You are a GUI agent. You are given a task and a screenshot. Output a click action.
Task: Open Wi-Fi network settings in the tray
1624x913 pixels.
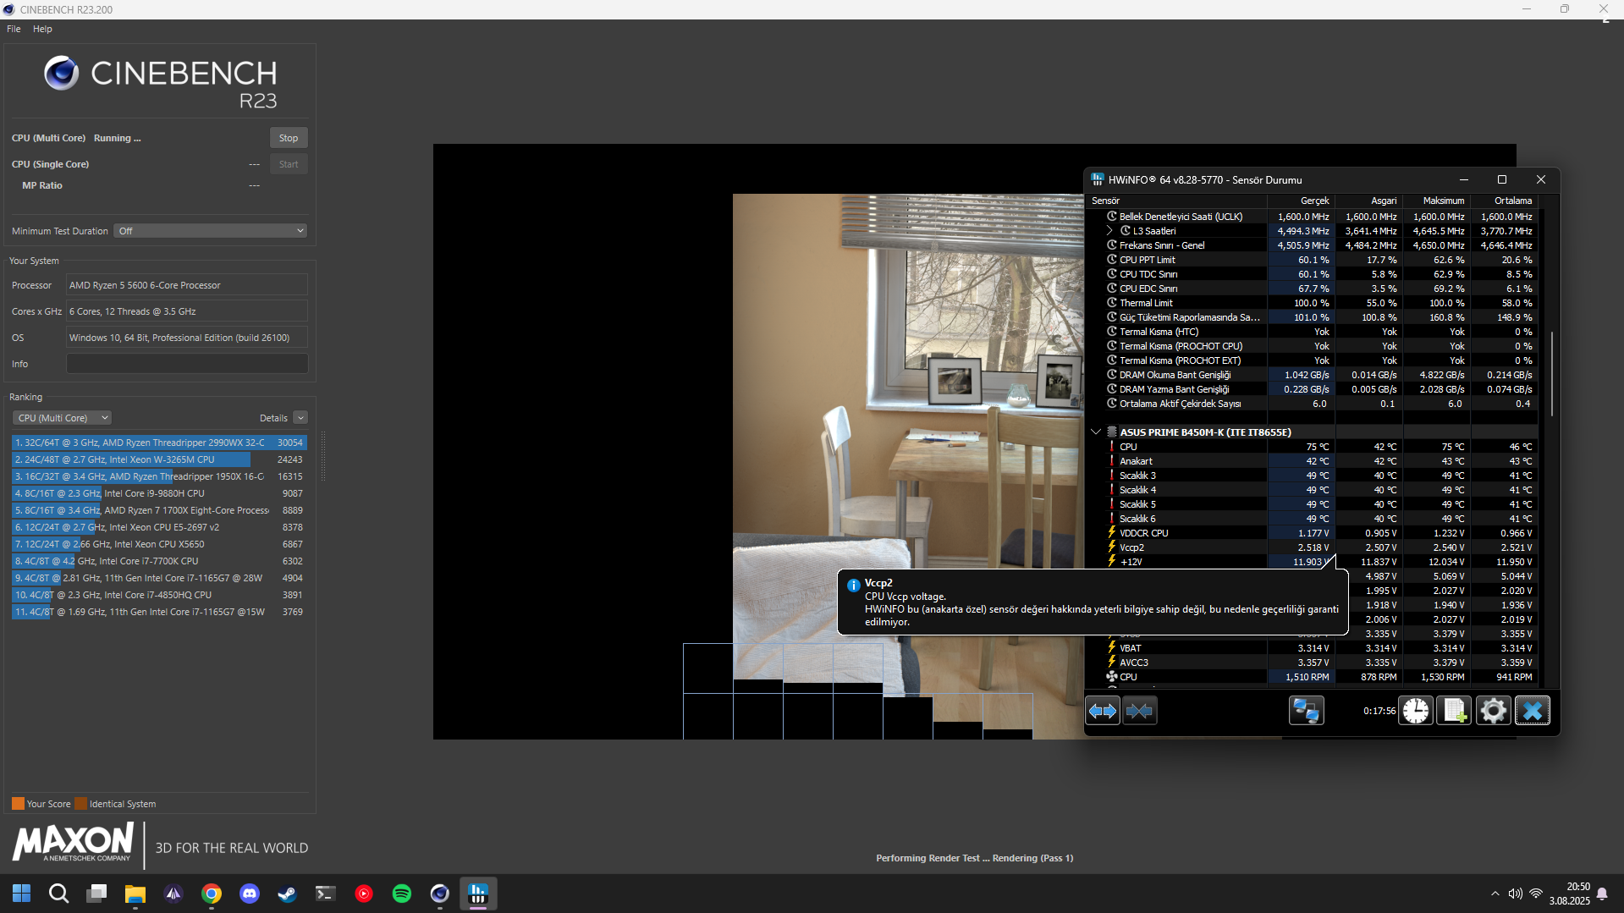(1535, 894)
